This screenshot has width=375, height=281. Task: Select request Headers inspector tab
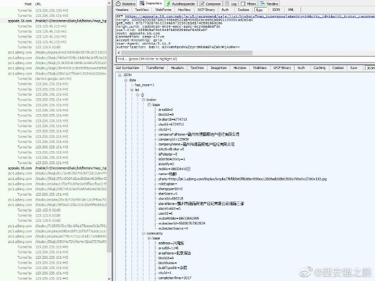[x=122, y=10]
